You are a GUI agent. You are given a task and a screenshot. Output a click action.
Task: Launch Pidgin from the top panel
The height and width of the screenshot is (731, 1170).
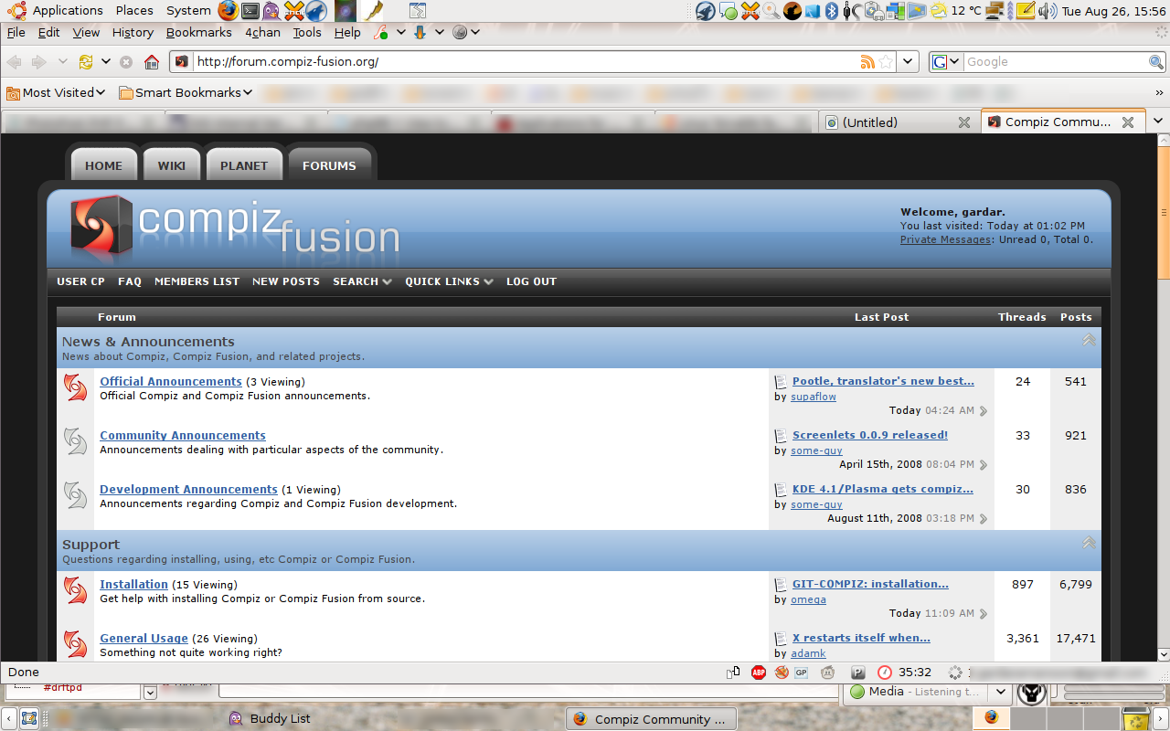click(271, 11)
